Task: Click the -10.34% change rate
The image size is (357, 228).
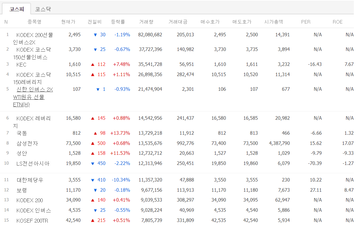Action: tap(121, 180)
